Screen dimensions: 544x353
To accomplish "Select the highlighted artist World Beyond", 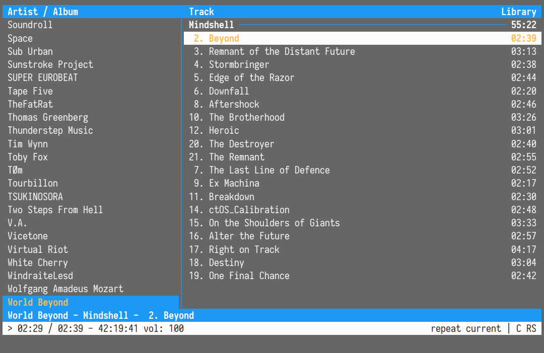I will tap(38, 302).
